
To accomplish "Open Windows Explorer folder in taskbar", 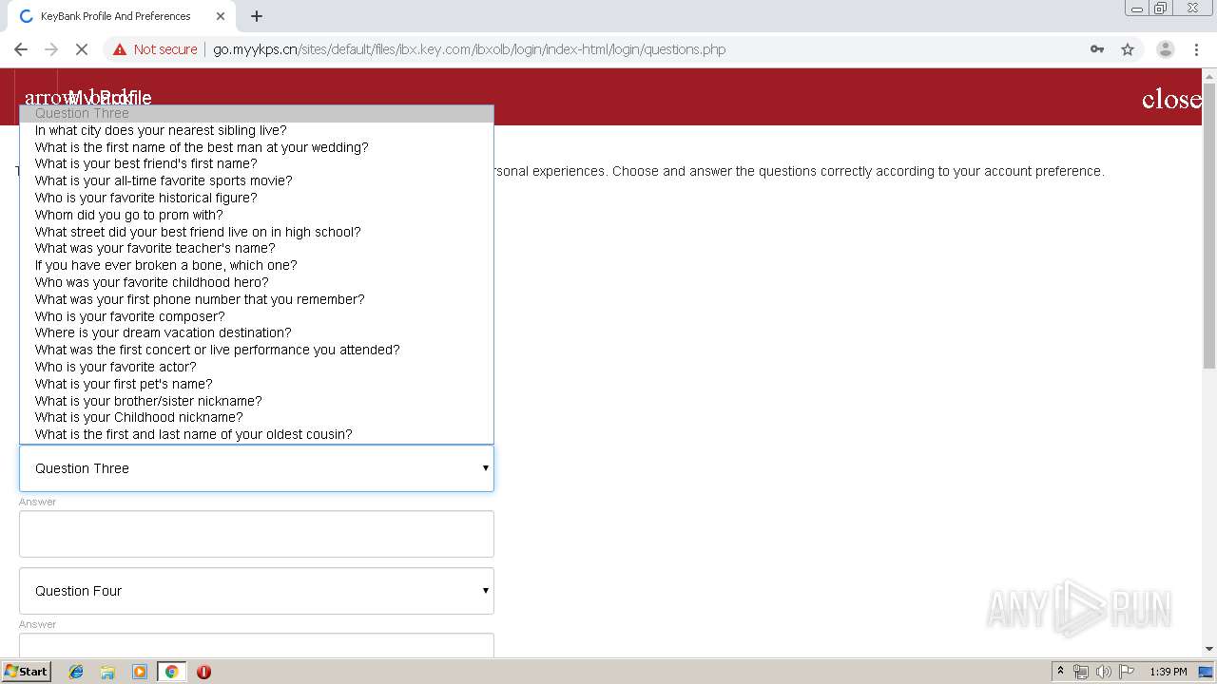I will (107, 672).
